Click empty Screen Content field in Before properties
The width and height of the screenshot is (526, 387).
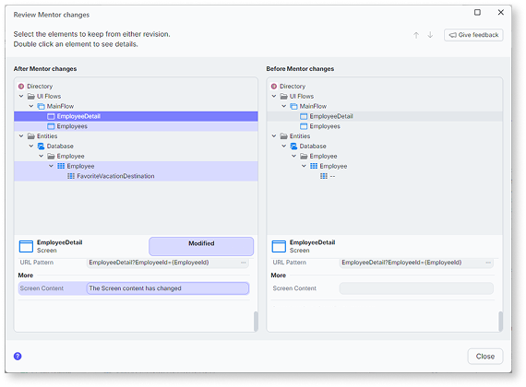point(416,288)
